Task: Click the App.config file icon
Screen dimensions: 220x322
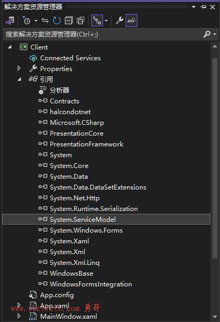Action: coord(33,295)
